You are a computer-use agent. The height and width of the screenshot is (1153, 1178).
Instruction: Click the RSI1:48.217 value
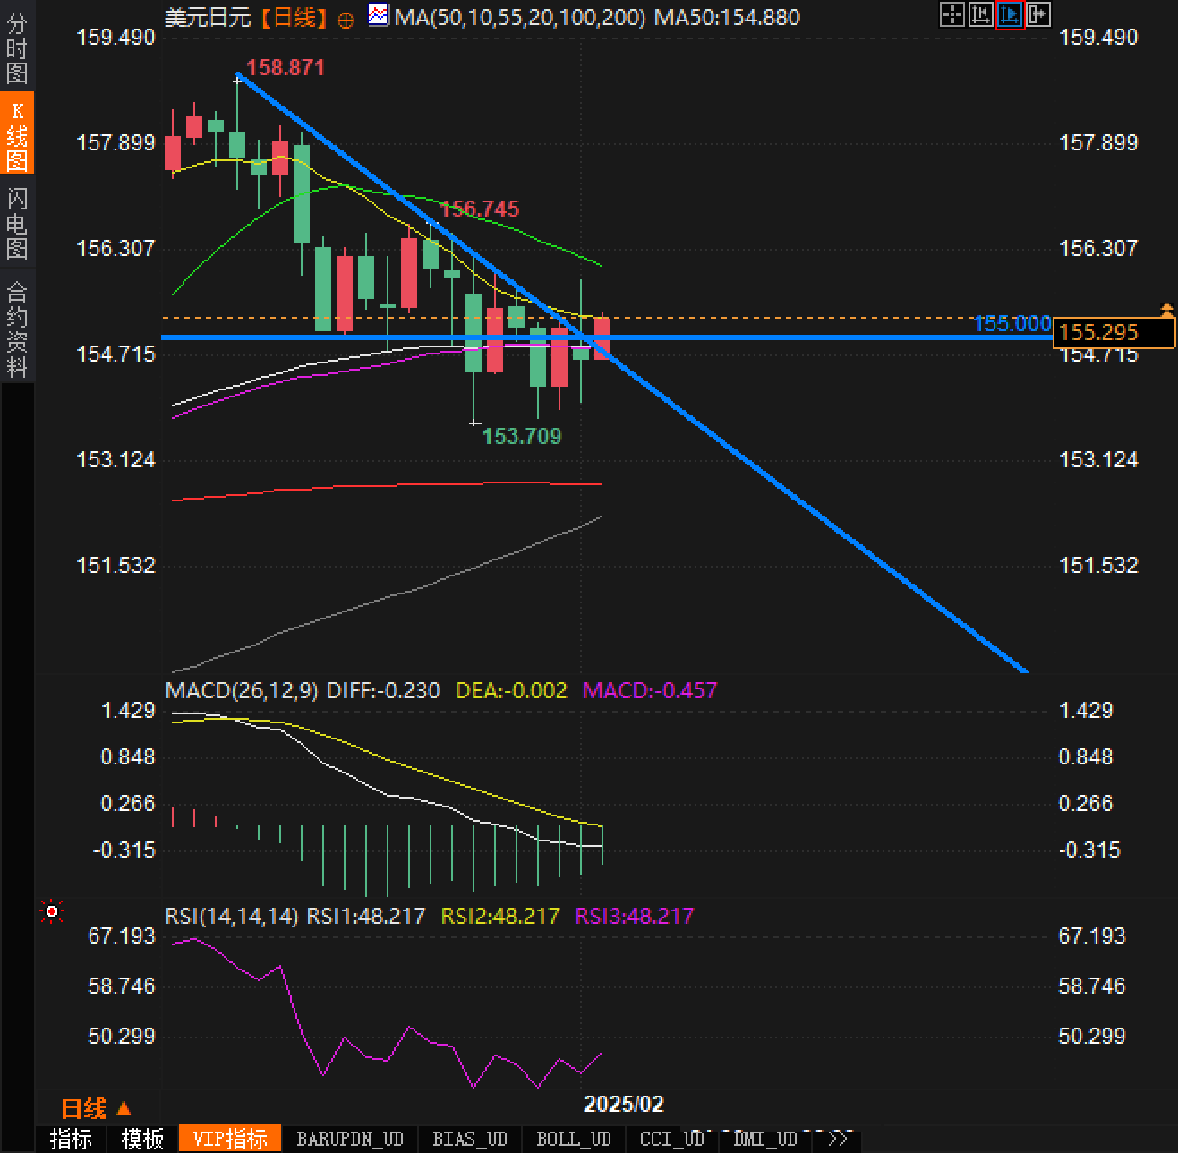click(366, 916)
